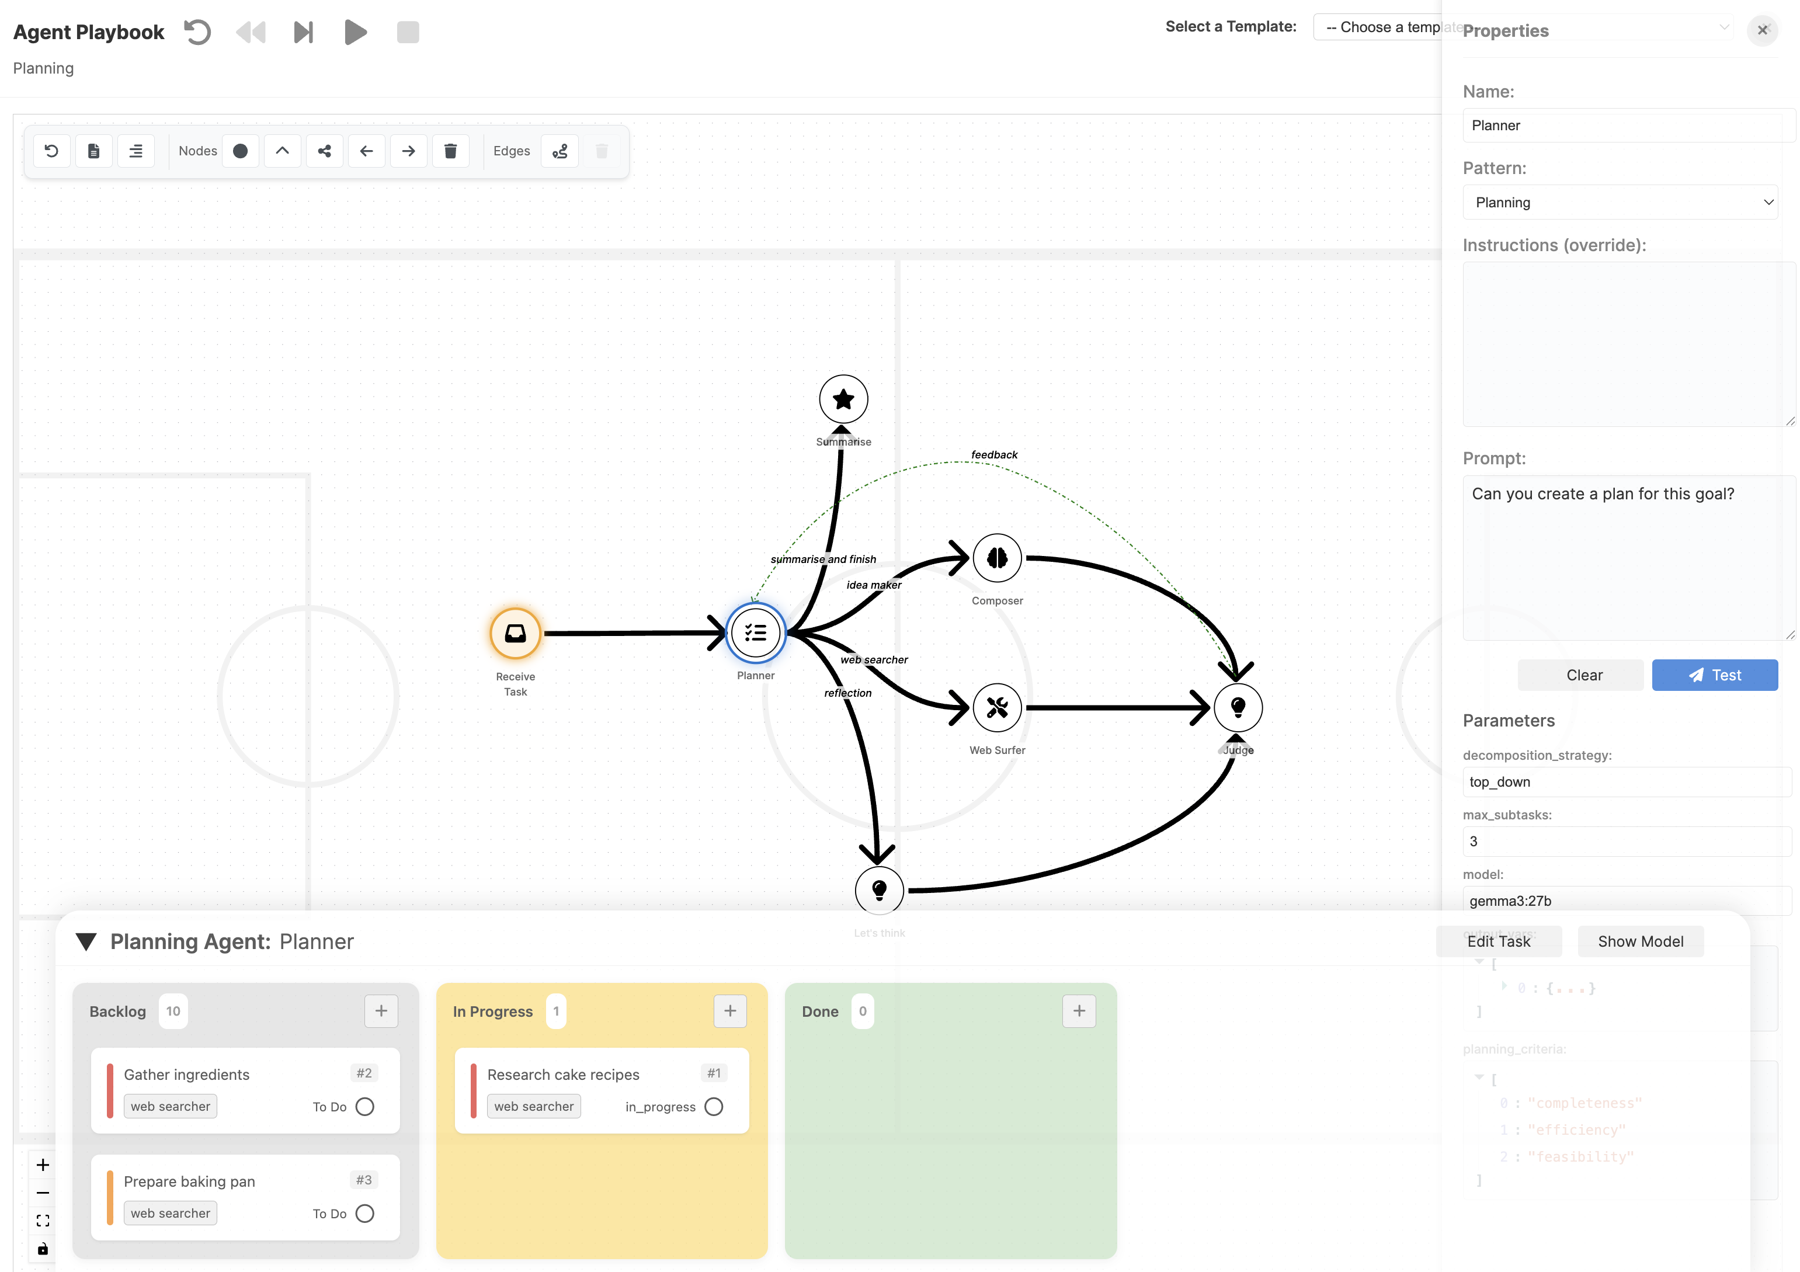The height and width of the screenshot is (1272, 1800).
Task: Toggle Prepare baking pan status circle
Action: pyautogui.click(x=364, y=1213)
